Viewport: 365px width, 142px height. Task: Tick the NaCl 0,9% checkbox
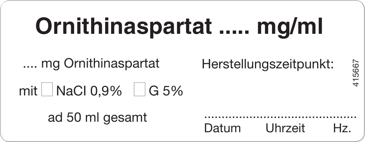point(47,89)
